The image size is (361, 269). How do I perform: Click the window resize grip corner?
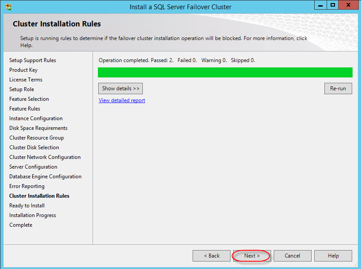pyautogui.click(x=356, y=265)
